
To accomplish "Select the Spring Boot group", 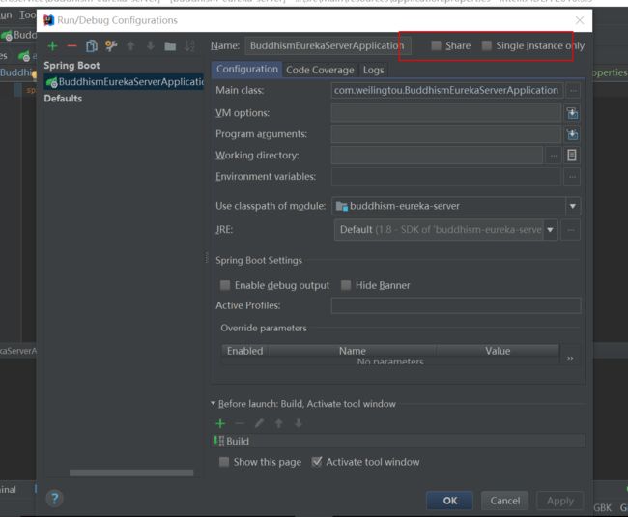I will tap(71, 66).
